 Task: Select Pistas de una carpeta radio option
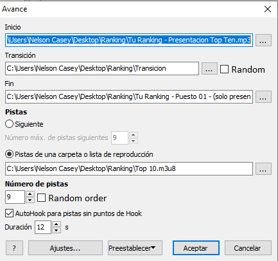pyautogui.click(x=9, y=154)
